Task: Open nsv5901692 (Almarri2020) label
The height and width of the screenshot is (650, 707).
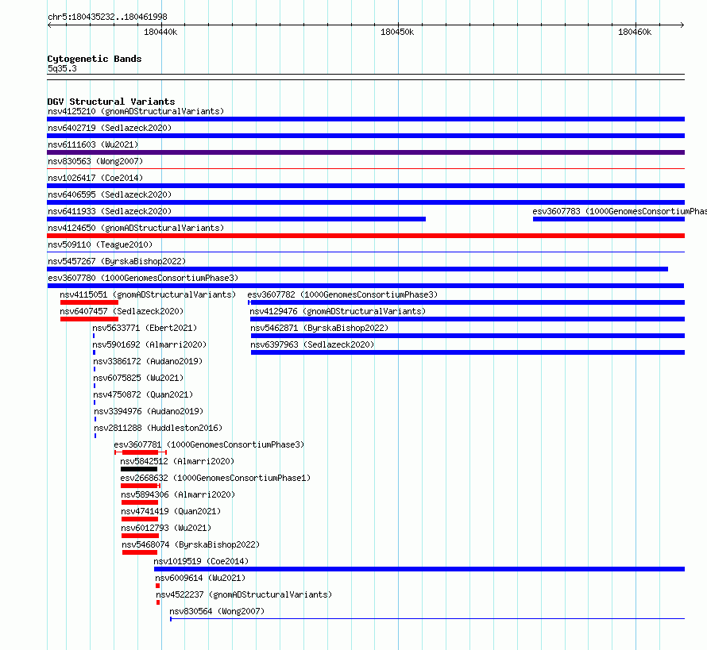Action: point(149,344)
